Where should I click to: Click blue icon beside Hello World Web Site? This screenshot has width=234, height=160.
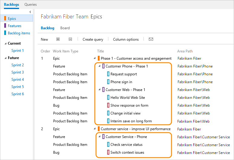pyautogui.click(x=108, y=97)
